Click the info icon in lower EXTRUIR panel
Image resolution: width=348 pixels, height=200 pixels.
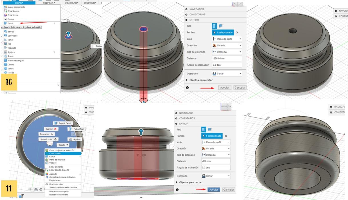click(177, 190)
